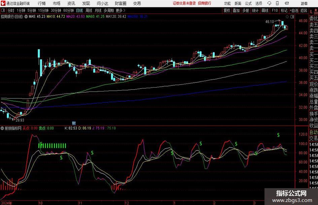Image resolution: width=318 pixels, height=205 pixels.
Task: Click the customer service headset icon
Action: pyautogui.click(x=269, y=3)
